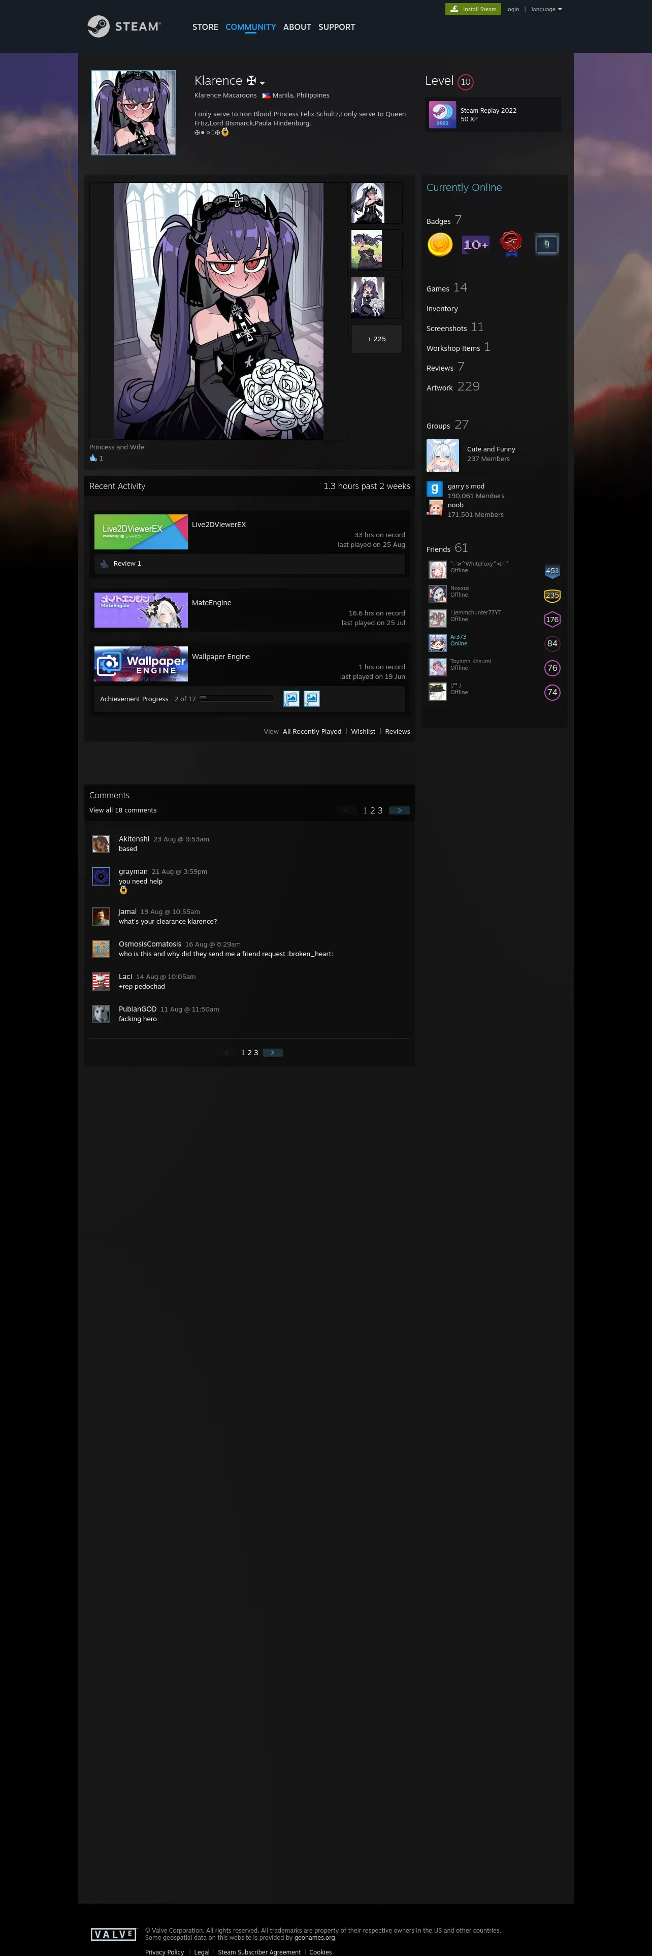
Task: Click second Wallpaper Engine achievement icon
Action: pos(312,699)
